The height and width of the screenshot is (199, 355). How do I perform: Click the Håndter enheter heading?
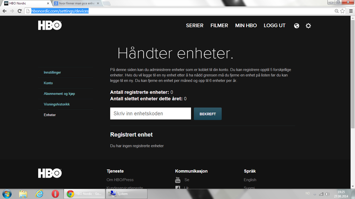175,53
